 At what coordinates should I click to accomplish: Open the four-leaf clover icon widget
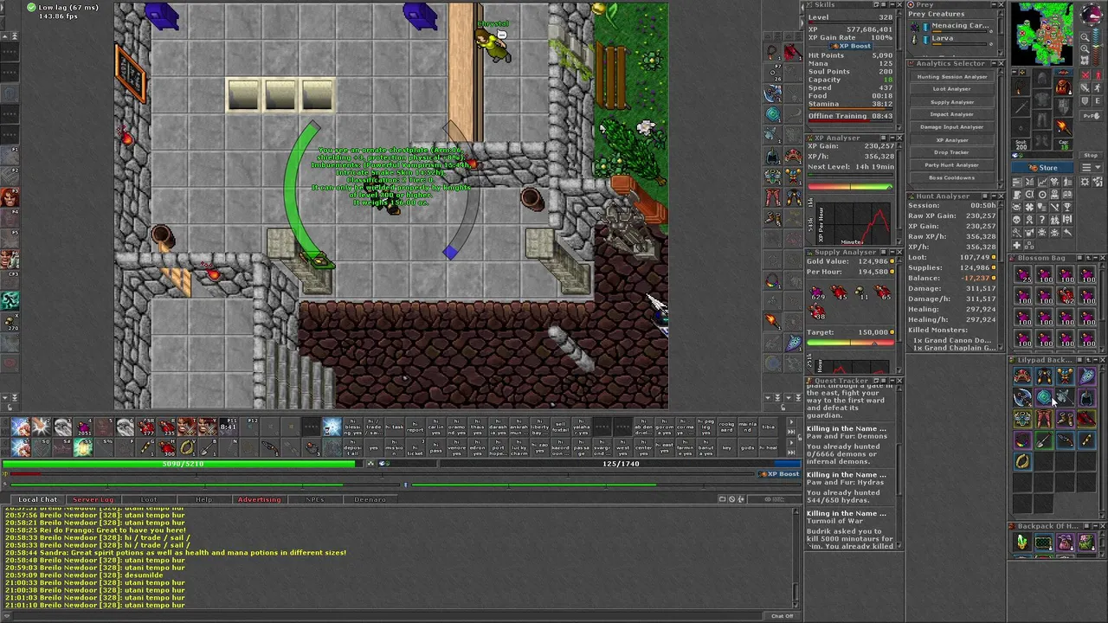click(x=1028, y=206)
